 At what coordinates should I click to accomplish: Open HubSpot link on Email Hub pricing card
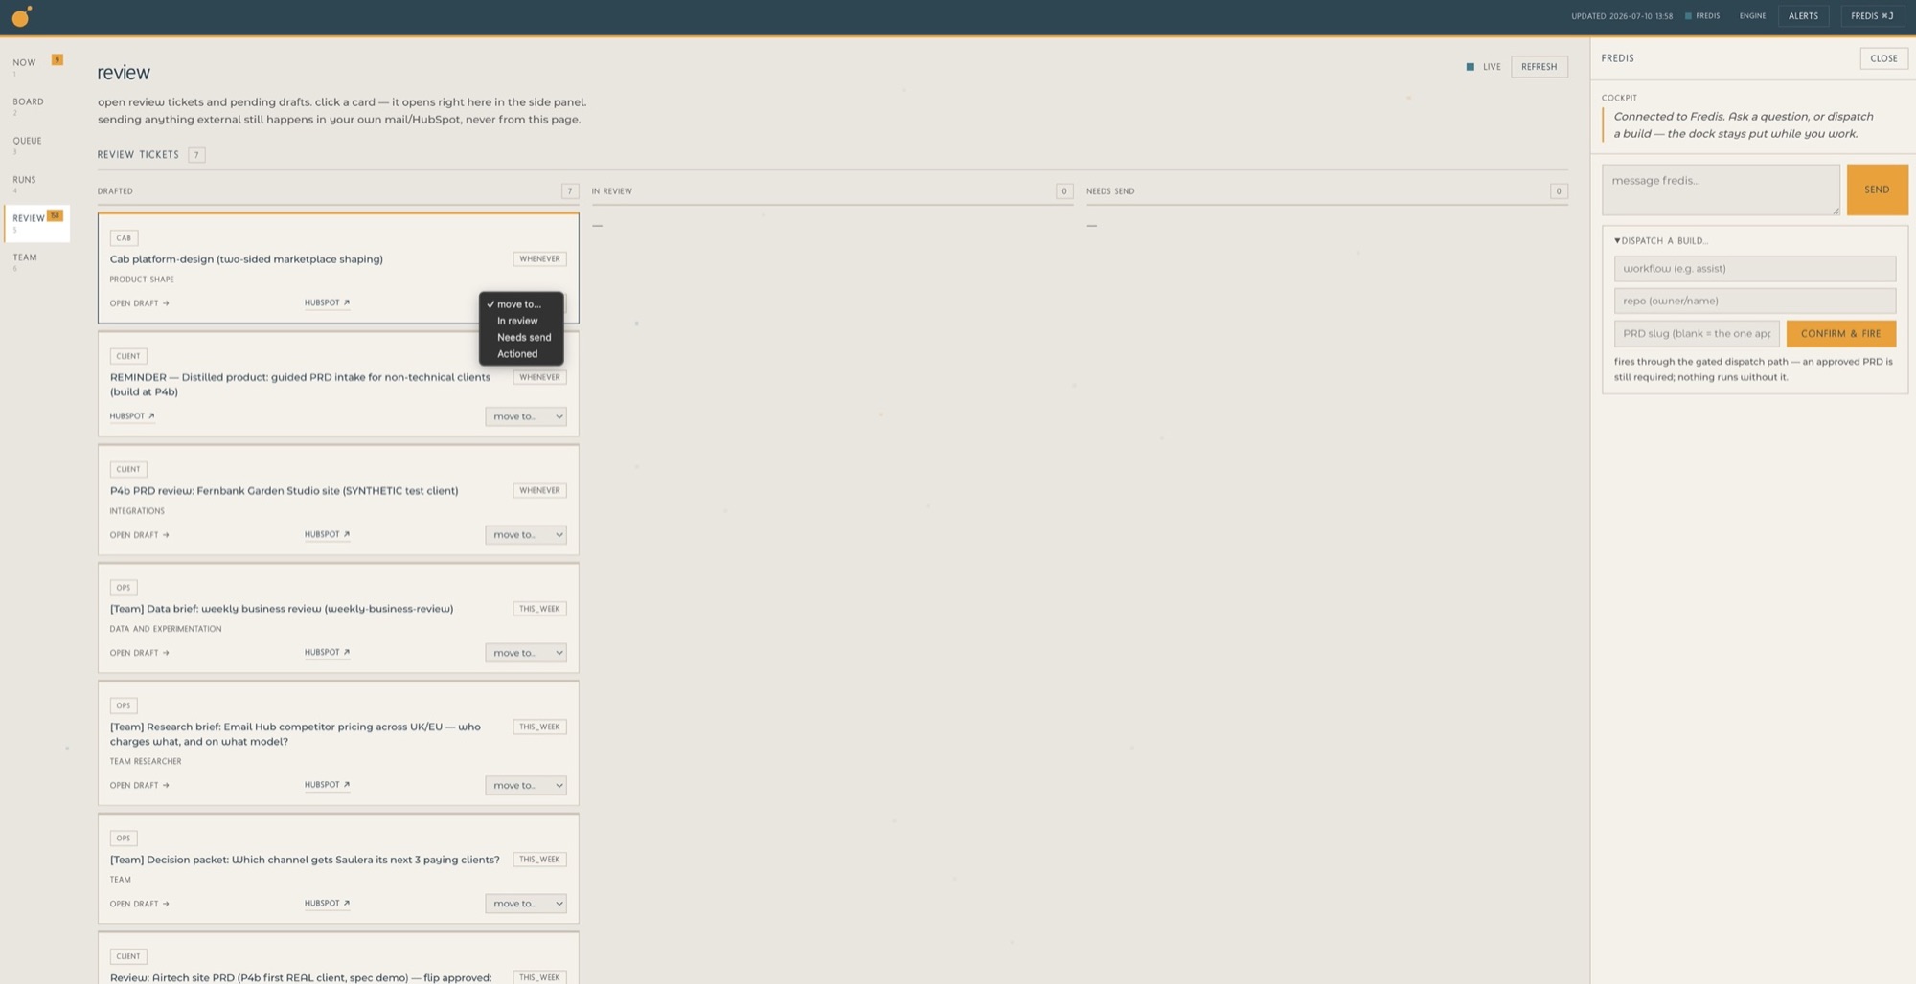click(x=327, y=785)
